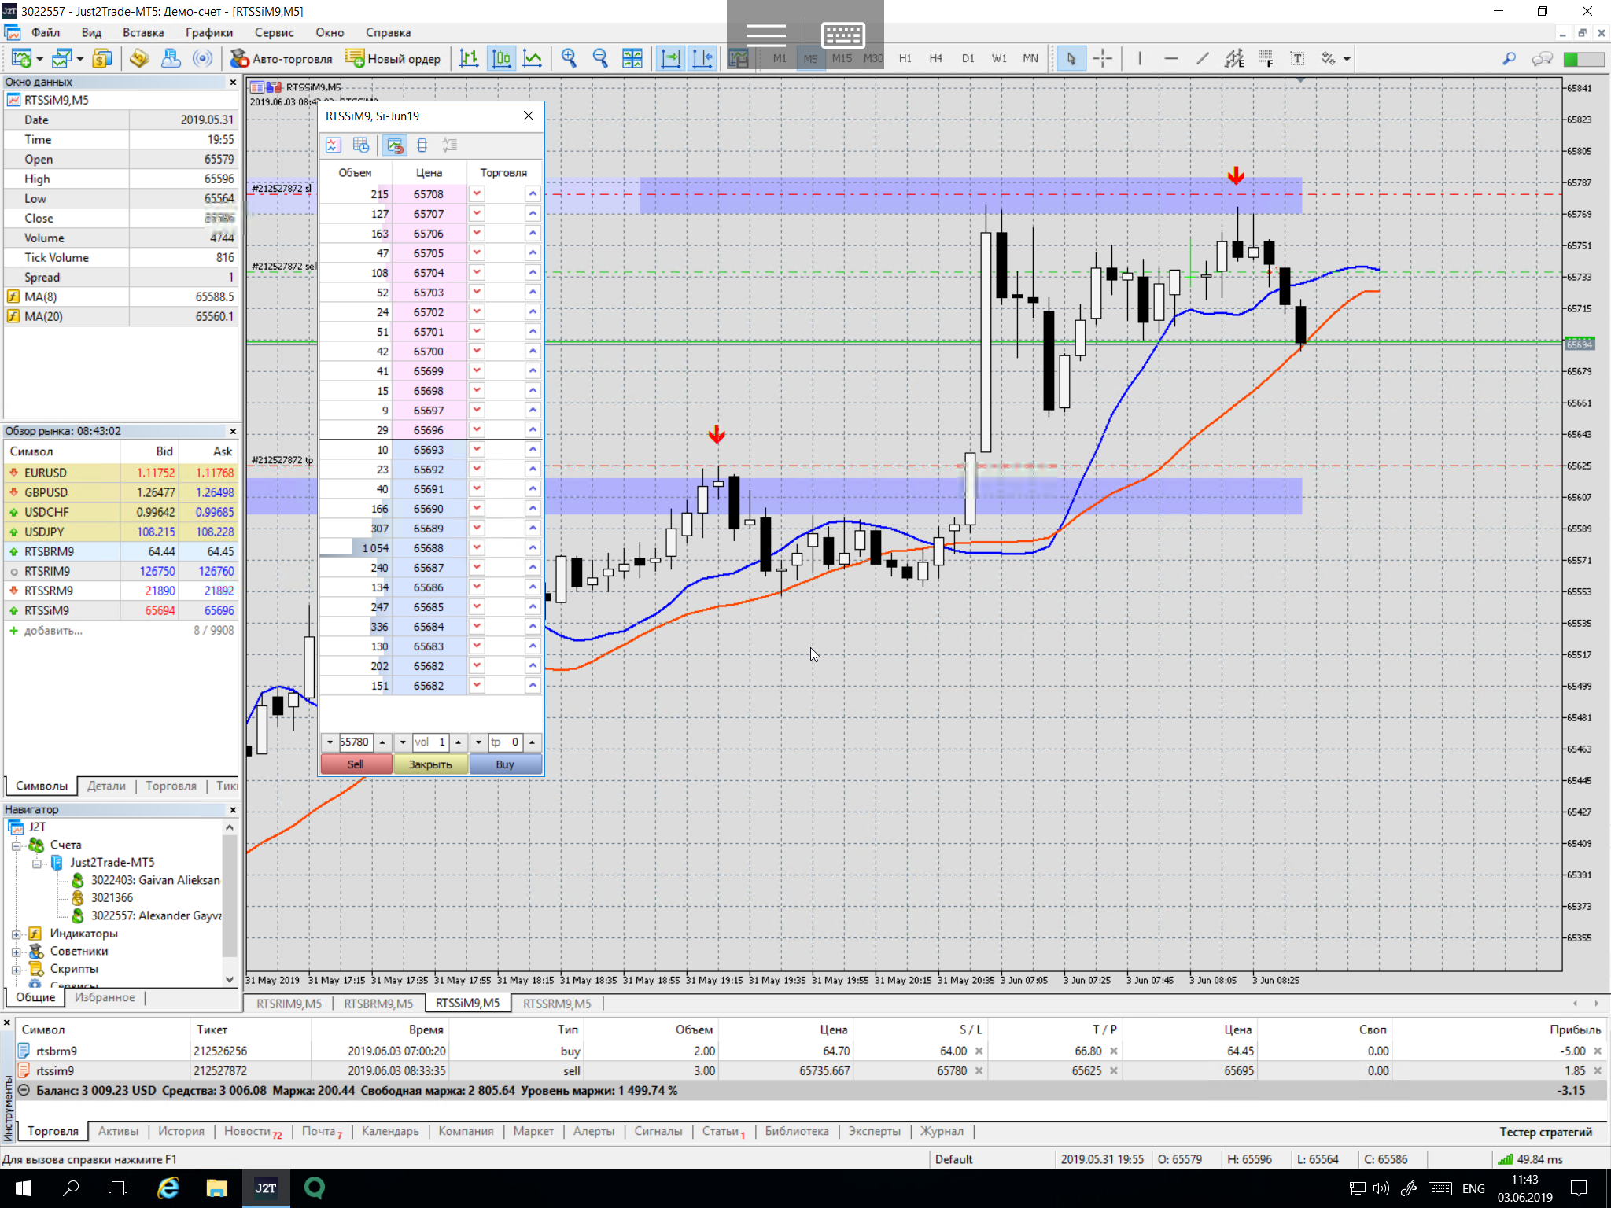Toggle chart shift from right edge

coord(702,58)
